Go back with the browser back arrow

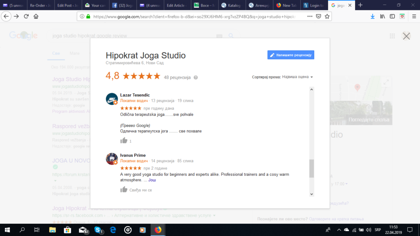tap(6, 16)
